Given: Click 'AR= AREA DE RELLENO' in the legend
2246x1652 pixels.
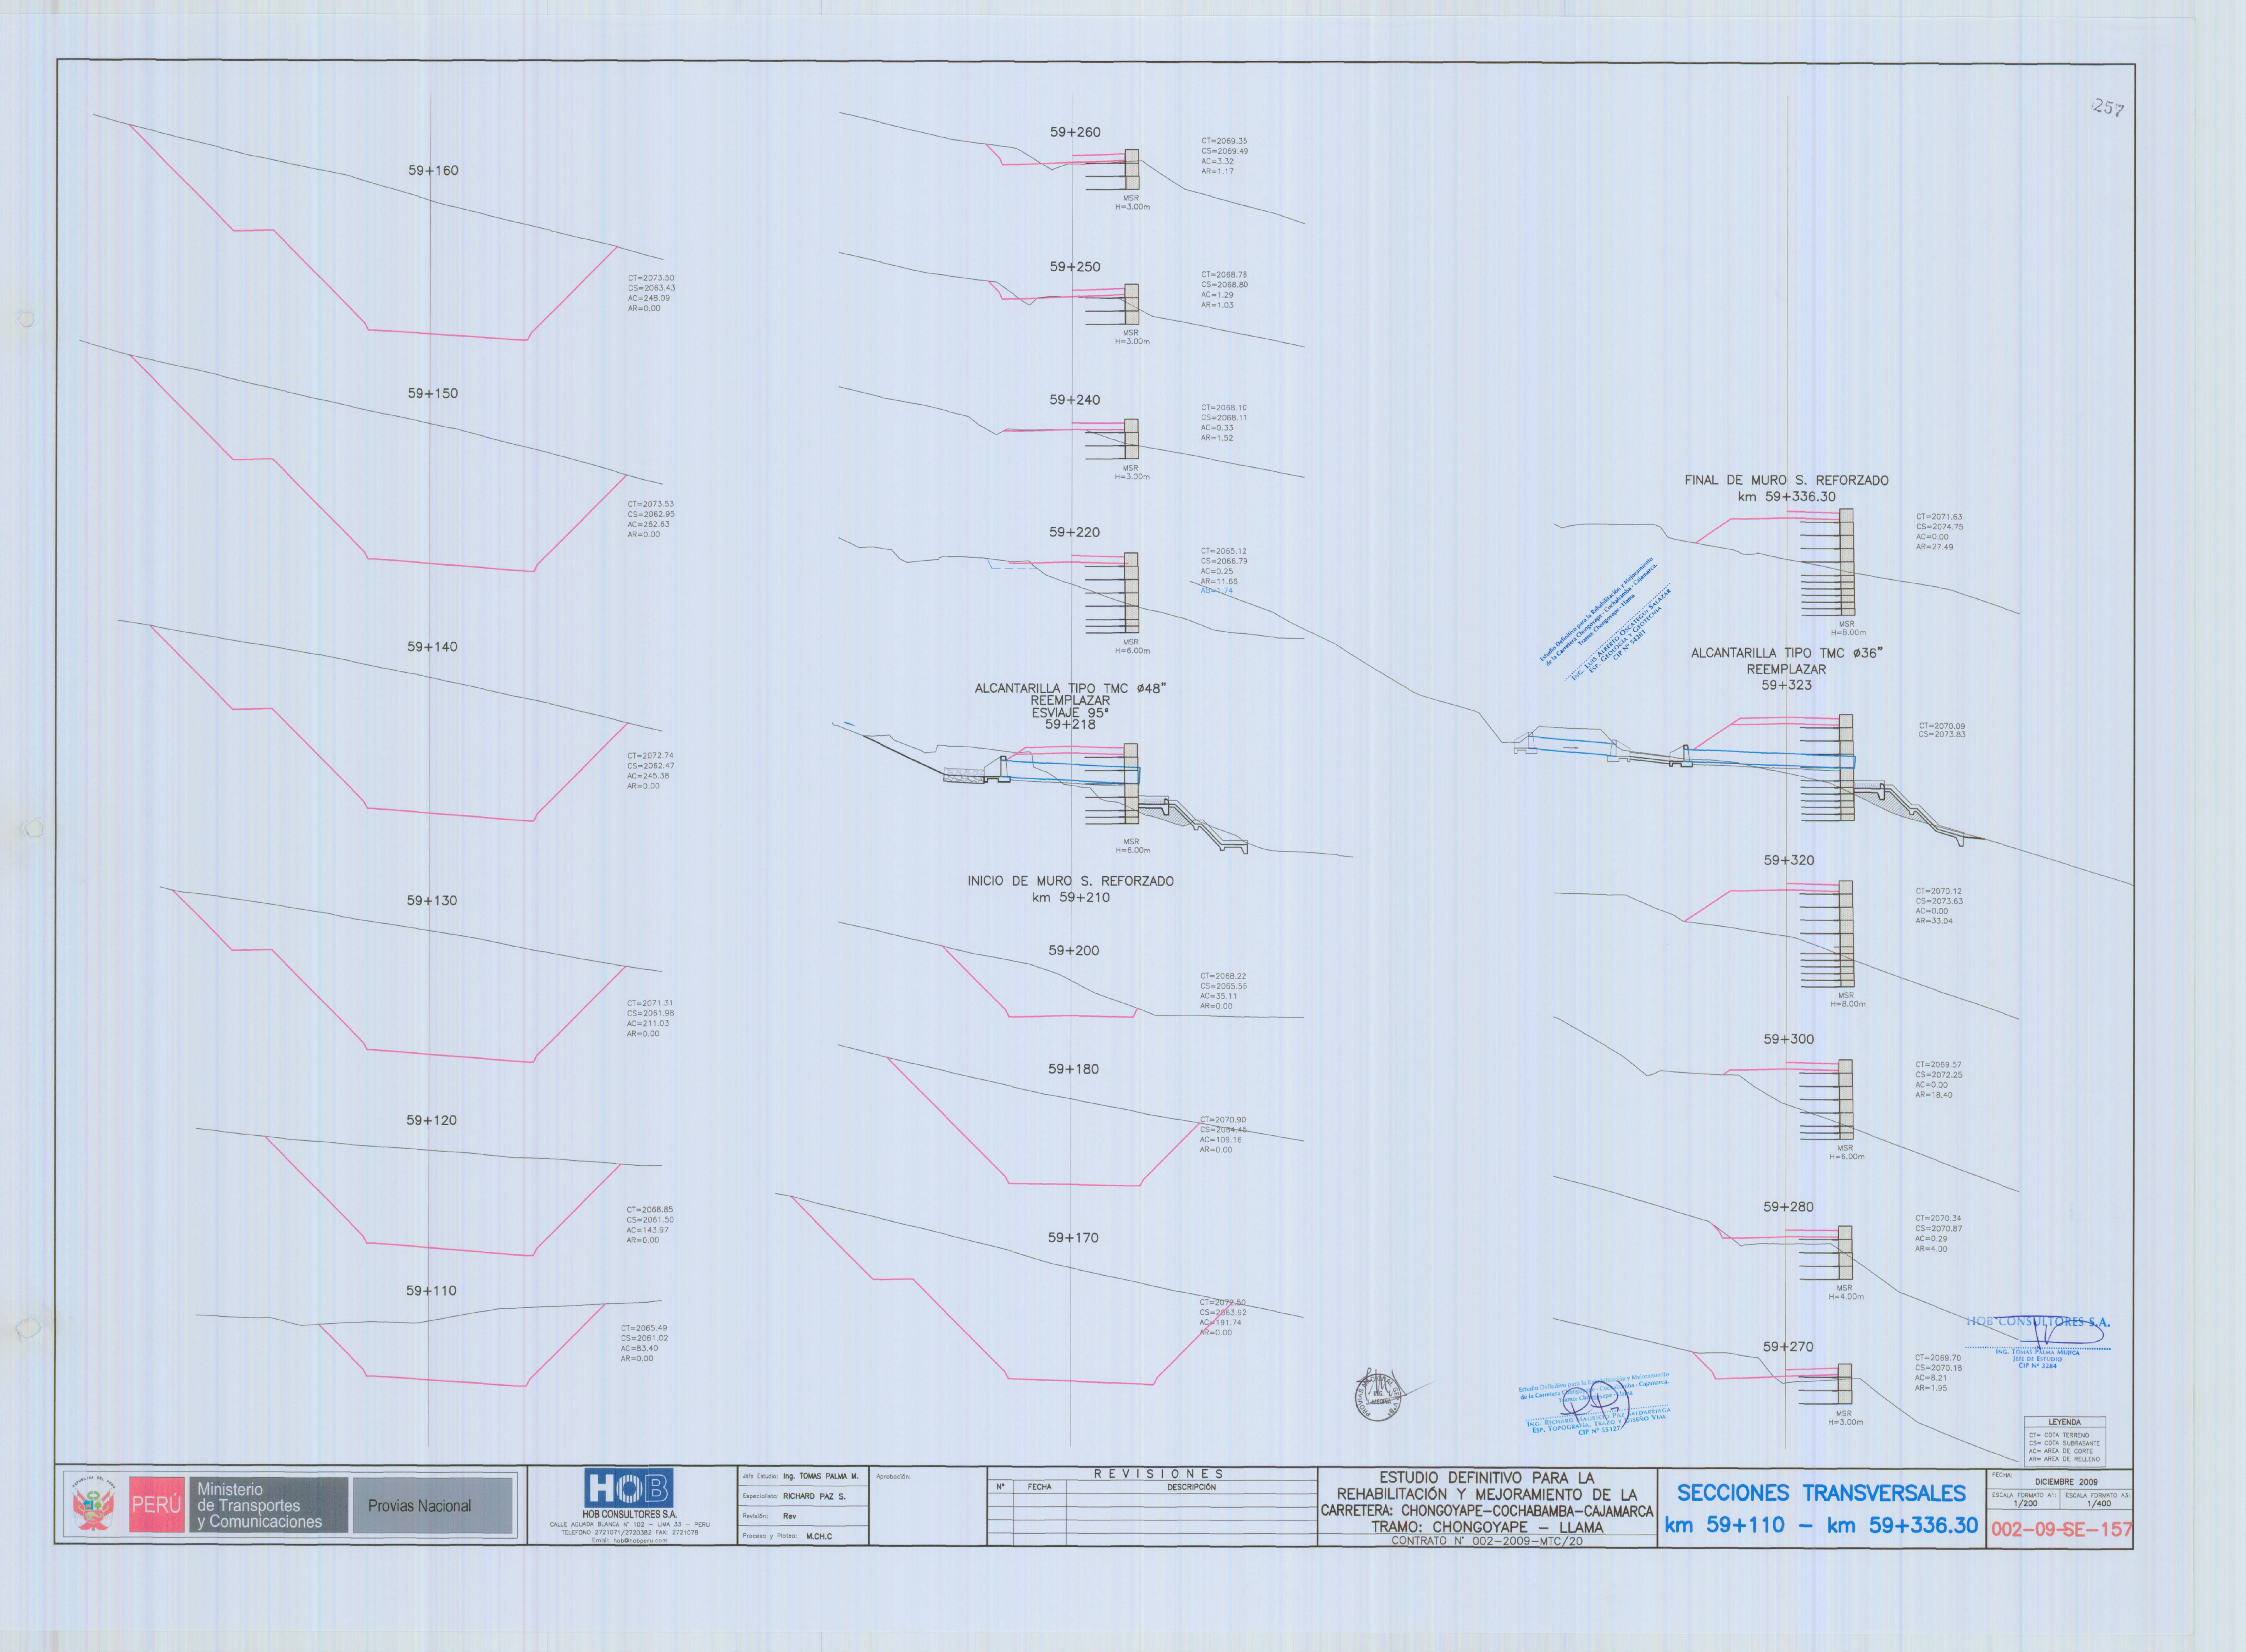Looking at the screenshot, I should pyautogui.click(x=2064, y=1459).
